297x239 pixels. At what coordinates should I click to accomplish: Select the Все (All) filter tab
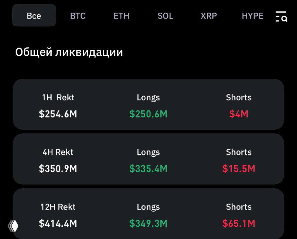point(33,16)
